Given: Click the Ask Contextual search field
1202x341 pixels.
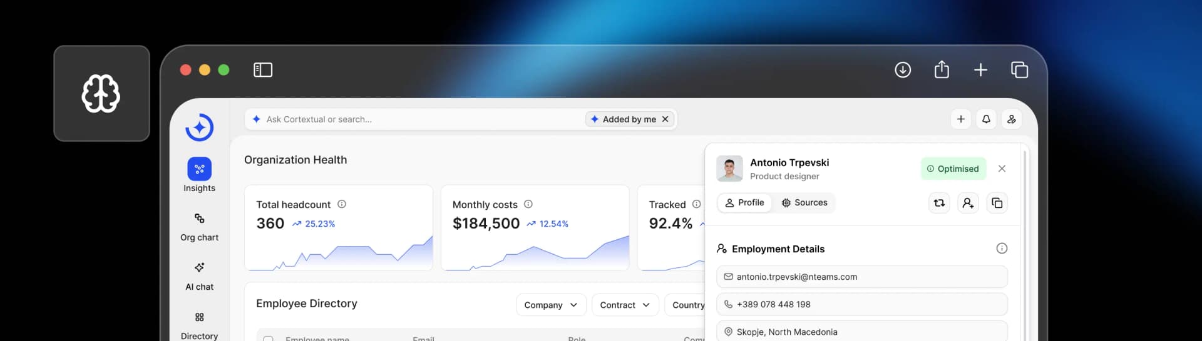Looking at the screenshot, I should [x=461, y=119].
